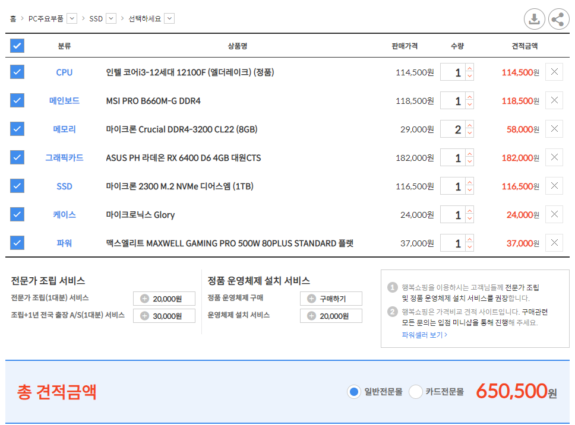Click the 메모리 quantity field showing 2

point(453,129)
